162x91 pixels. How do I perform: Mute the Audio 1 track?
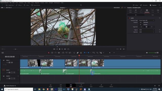point(14,73)
